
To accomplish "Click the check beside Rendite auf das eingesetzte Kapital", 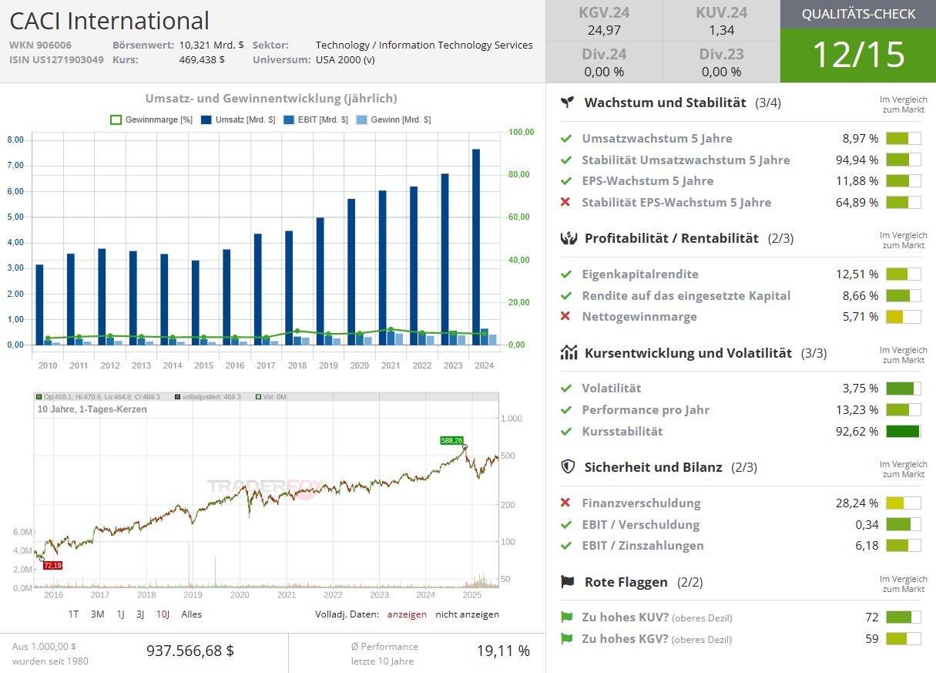I will 566,295.
